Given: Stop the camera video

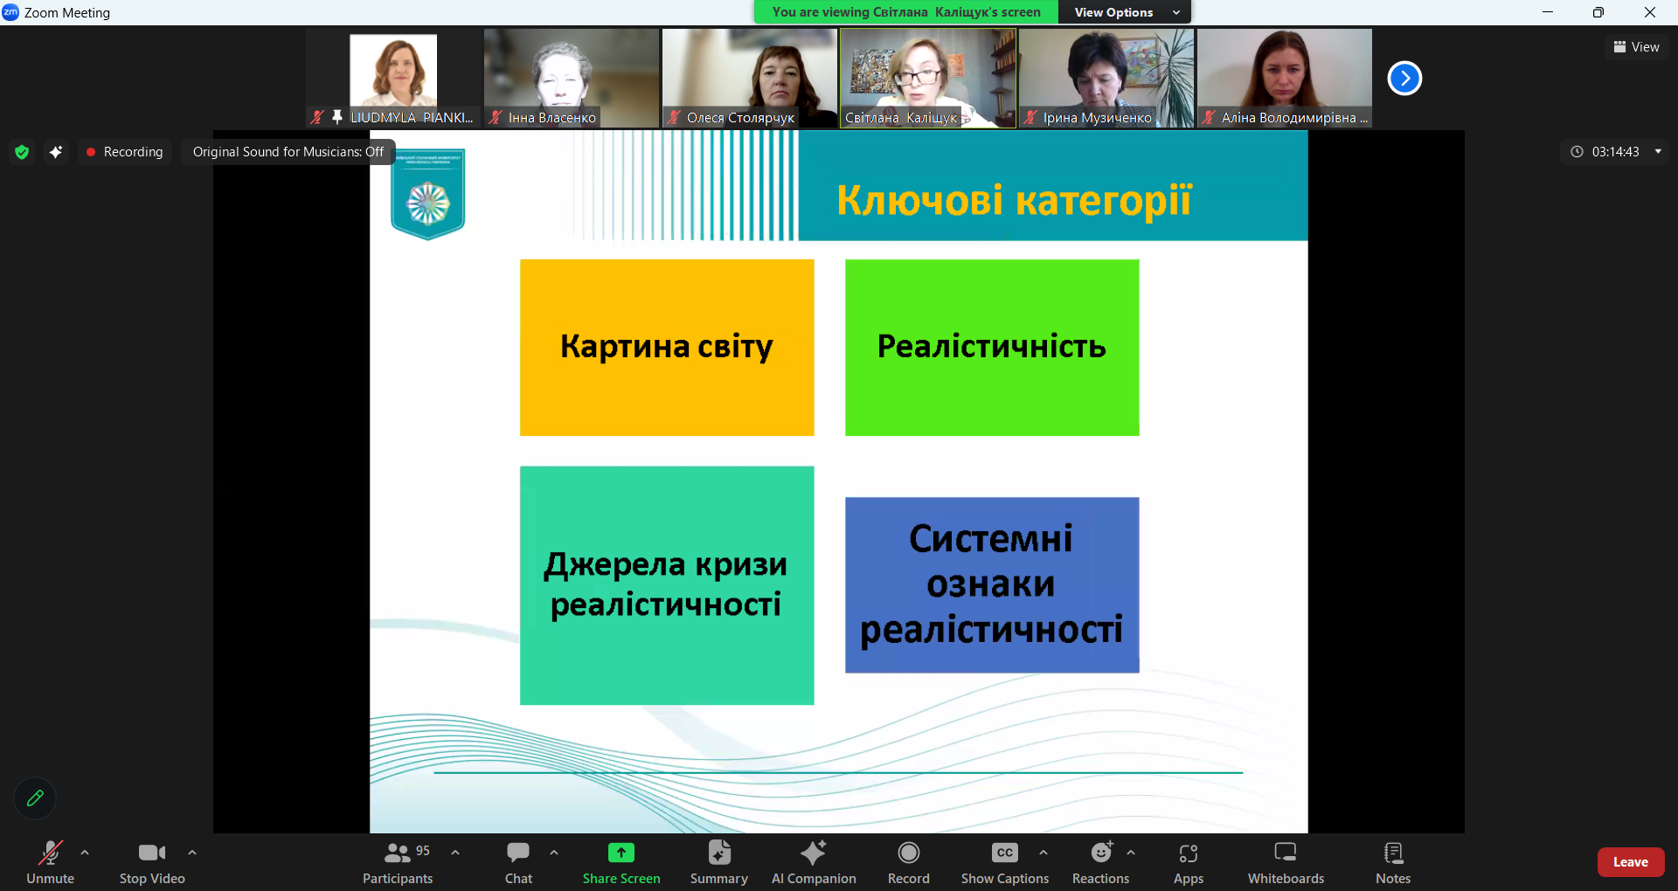Looking at the screenshot, I should point(152,861).
